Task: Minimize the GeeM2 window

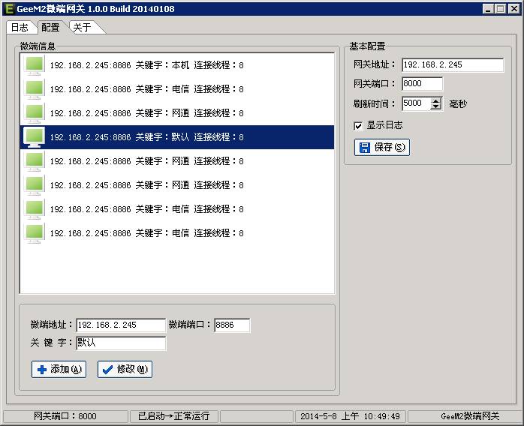Action: click(488, 9)
